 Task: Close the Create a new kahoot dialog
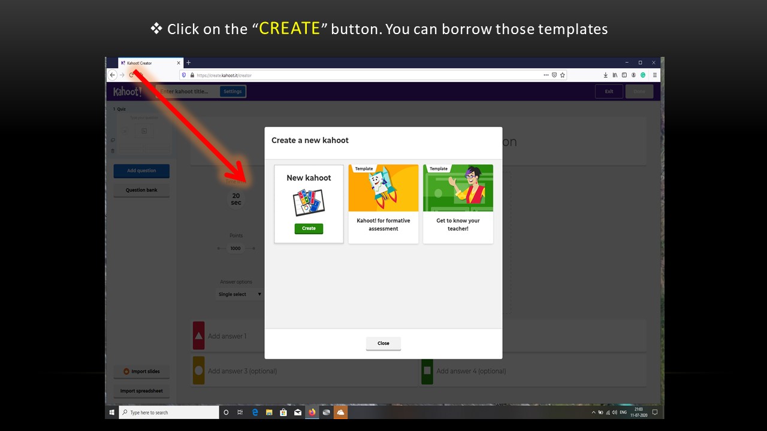pos(383,343)
